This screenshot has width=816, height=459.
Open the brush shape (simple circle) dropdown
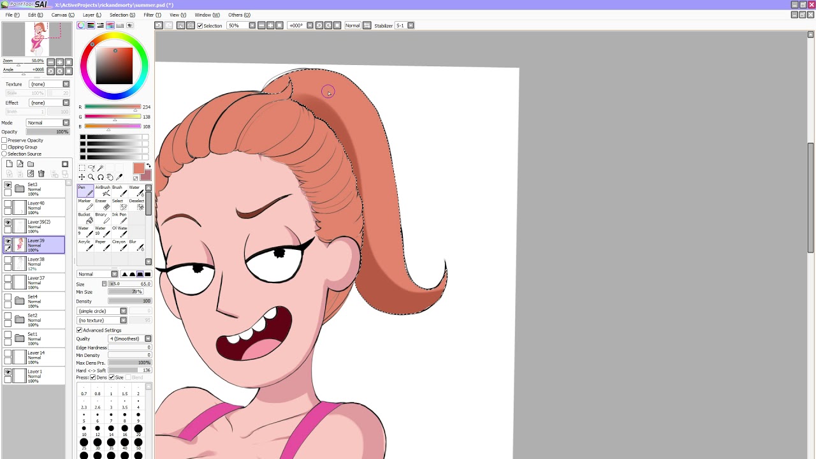point(102,311)
